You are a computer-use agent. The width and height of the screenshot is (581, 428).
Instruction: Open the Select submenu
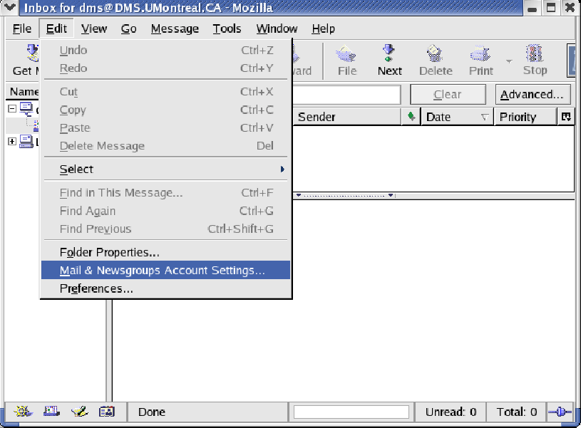(166, 169)
